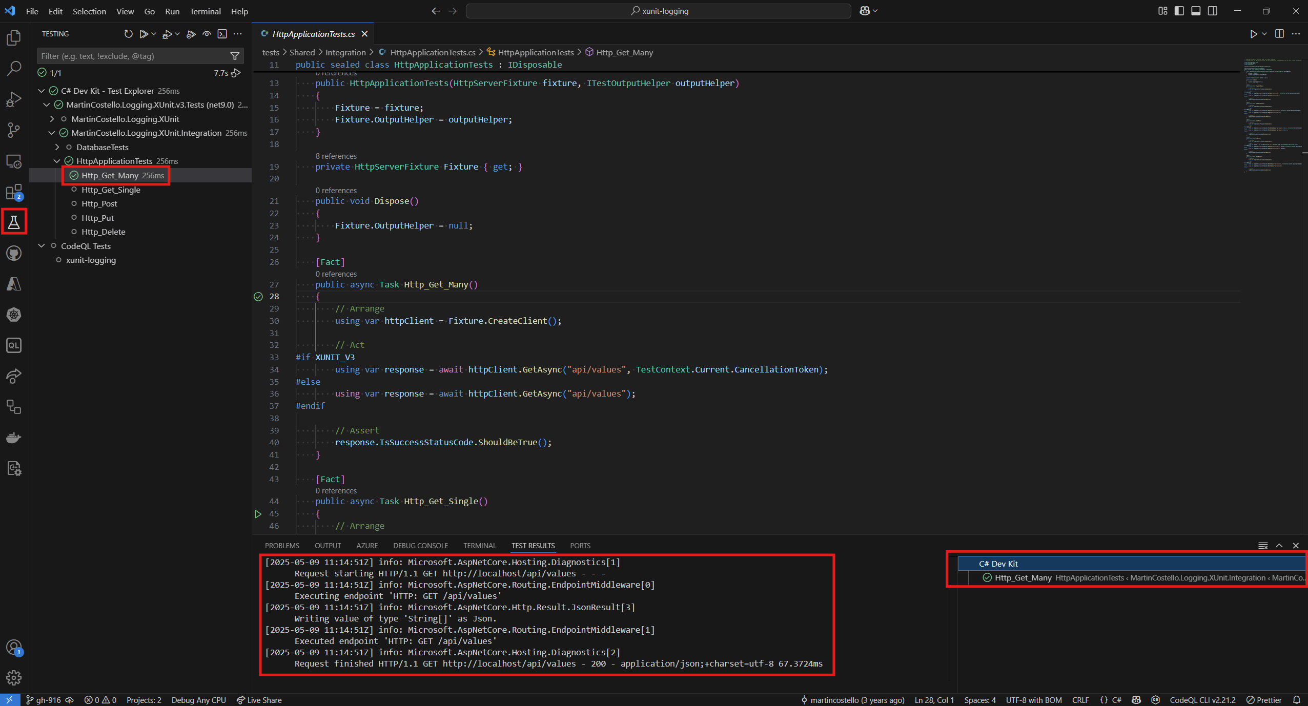Screen dimensions: 1308x706
Task: Refresh tests in the Testing toolbar
Action: click(128, 34)
